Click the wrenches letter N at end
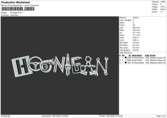The height and width of the screenshot is (118, 167). pos(102,66)
